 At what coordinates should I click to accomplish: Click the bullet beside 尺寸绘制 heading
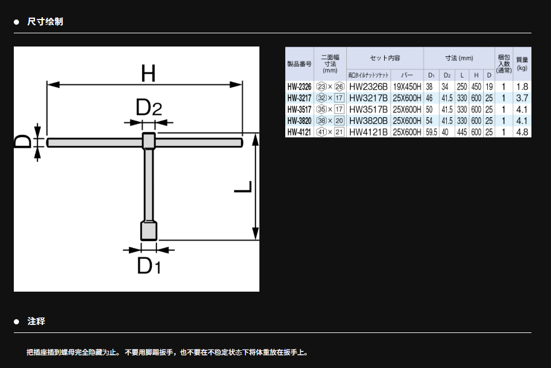[17, 22]
